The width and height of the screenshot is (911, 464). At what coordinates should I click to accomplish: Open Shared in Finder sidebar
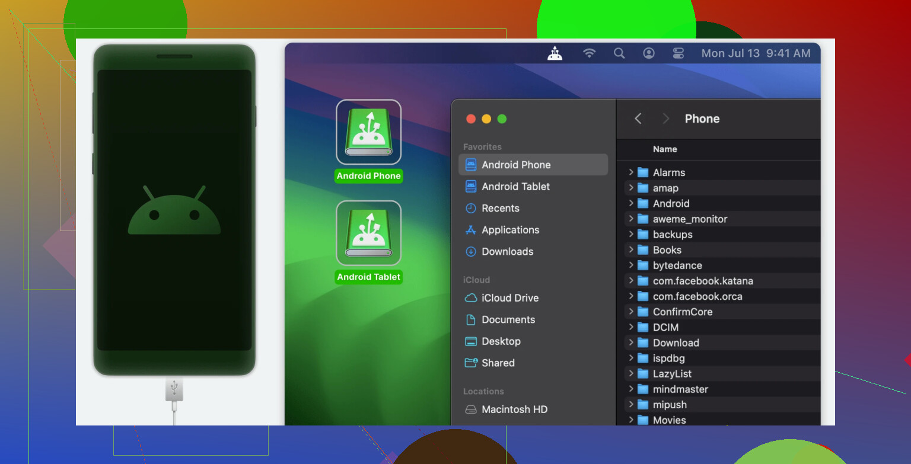click(533, 363)
